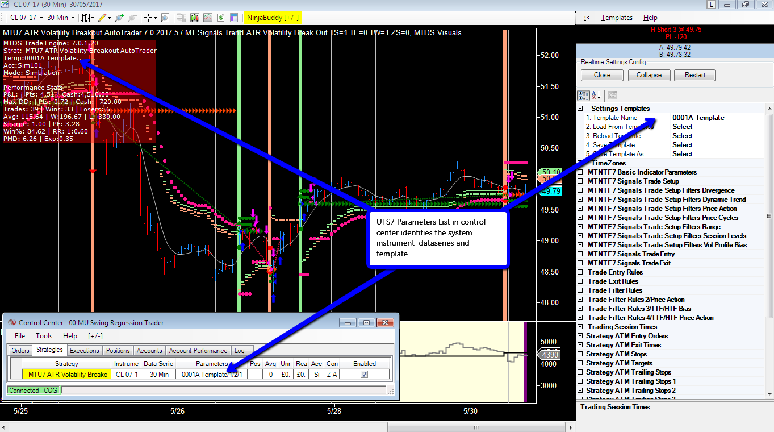The image size is (774, 432).
Task: Open the Templates menu
Action: [617, 18]
